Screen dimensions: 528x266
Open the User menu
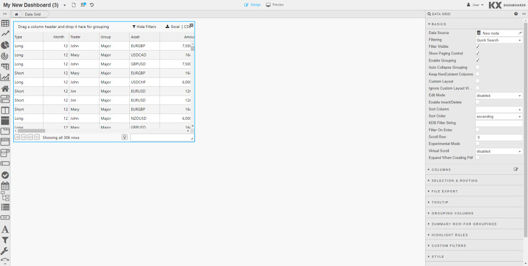[475, 5]
